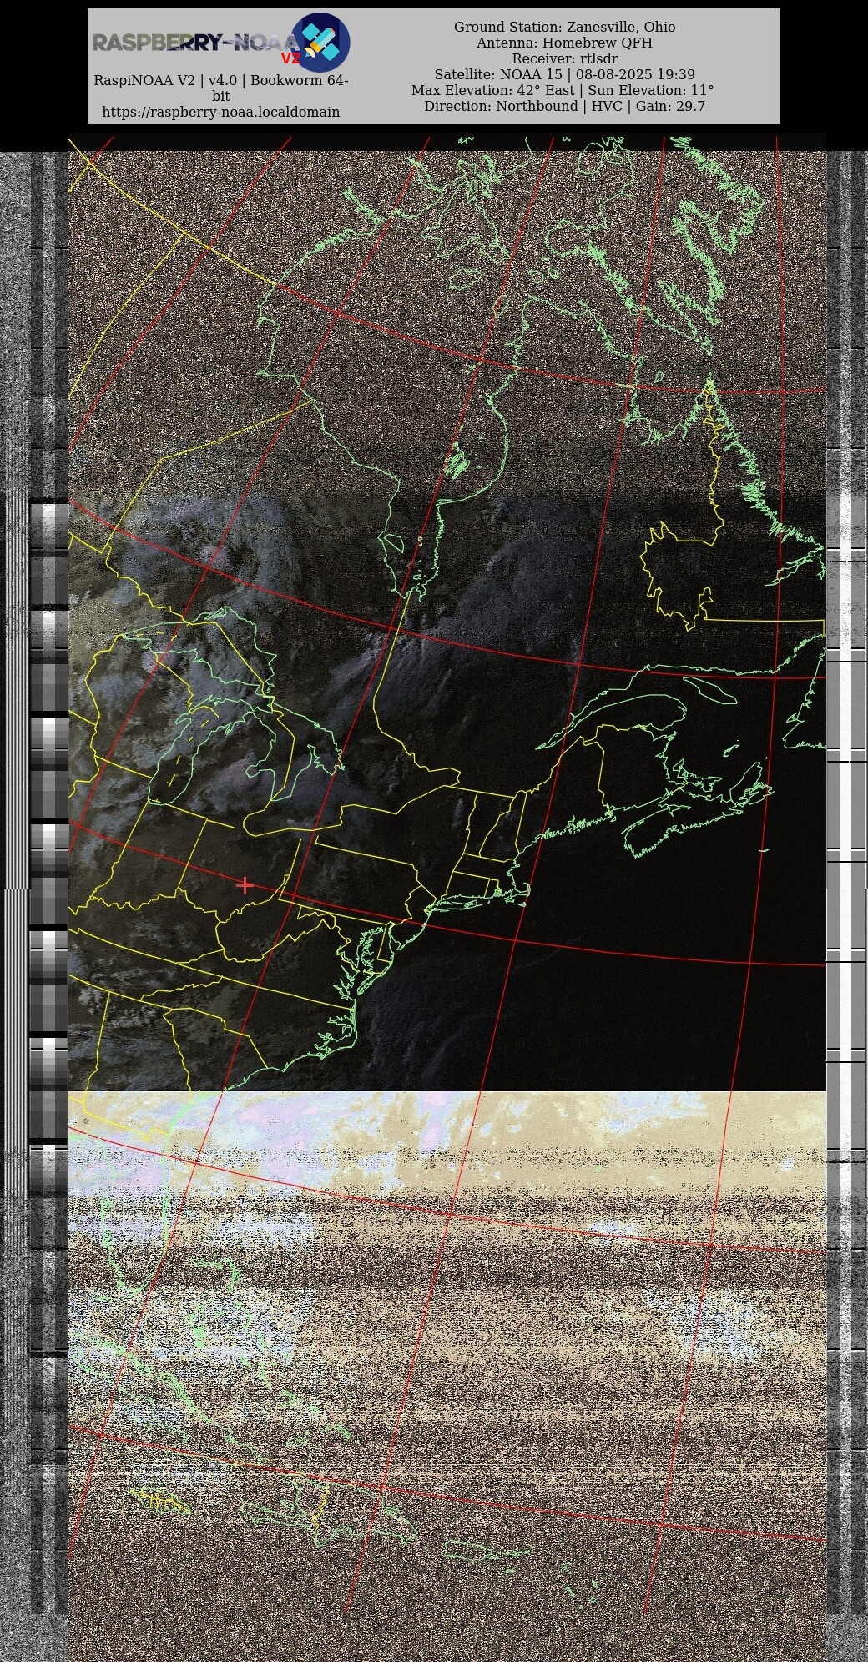Image resolution: width=868 pixels, height=1662 pixels.
Task: Click the red cross ground station marker
Action: (x=245, y=884)
